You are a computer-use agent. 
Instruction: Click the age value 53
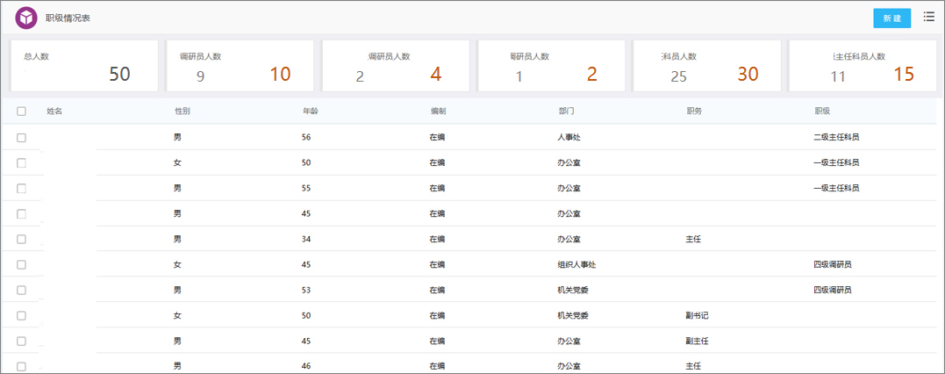[x=306, y=290]
